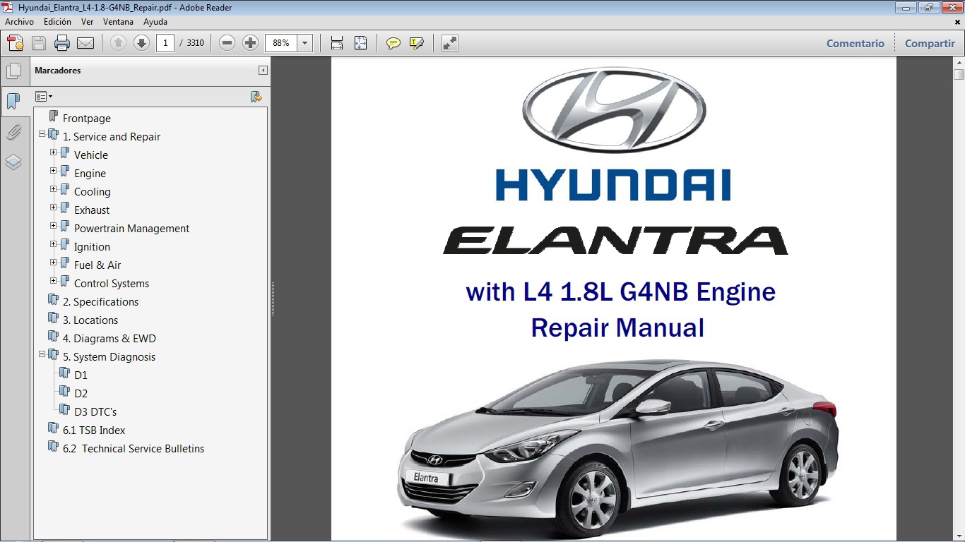Viewport: 965px width, 542px height.
Task: Open the D3 DTC's bookmark
Action: [95, 412]
